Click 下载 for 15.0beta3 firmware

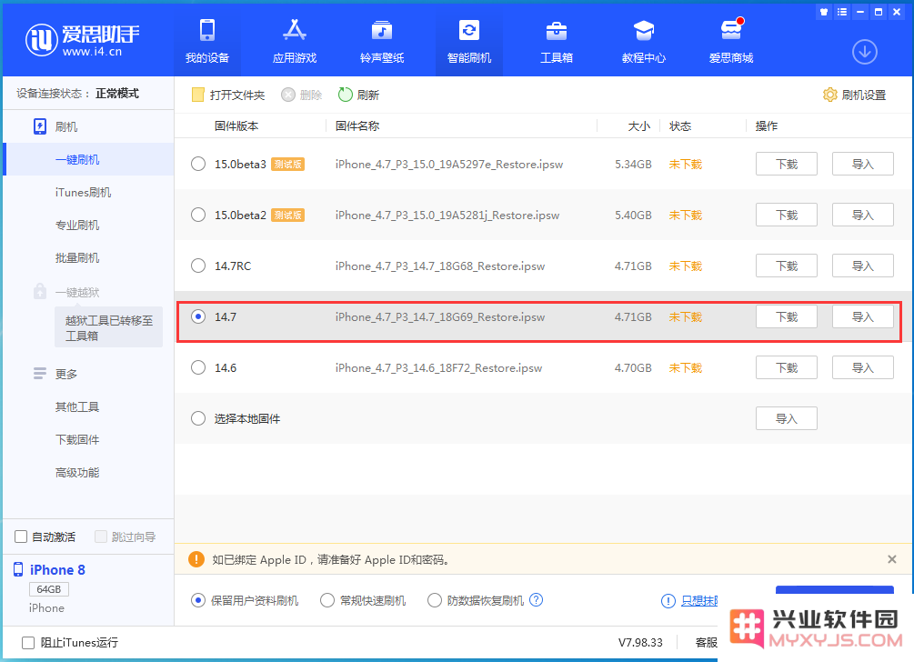click(x=787, y=164)
